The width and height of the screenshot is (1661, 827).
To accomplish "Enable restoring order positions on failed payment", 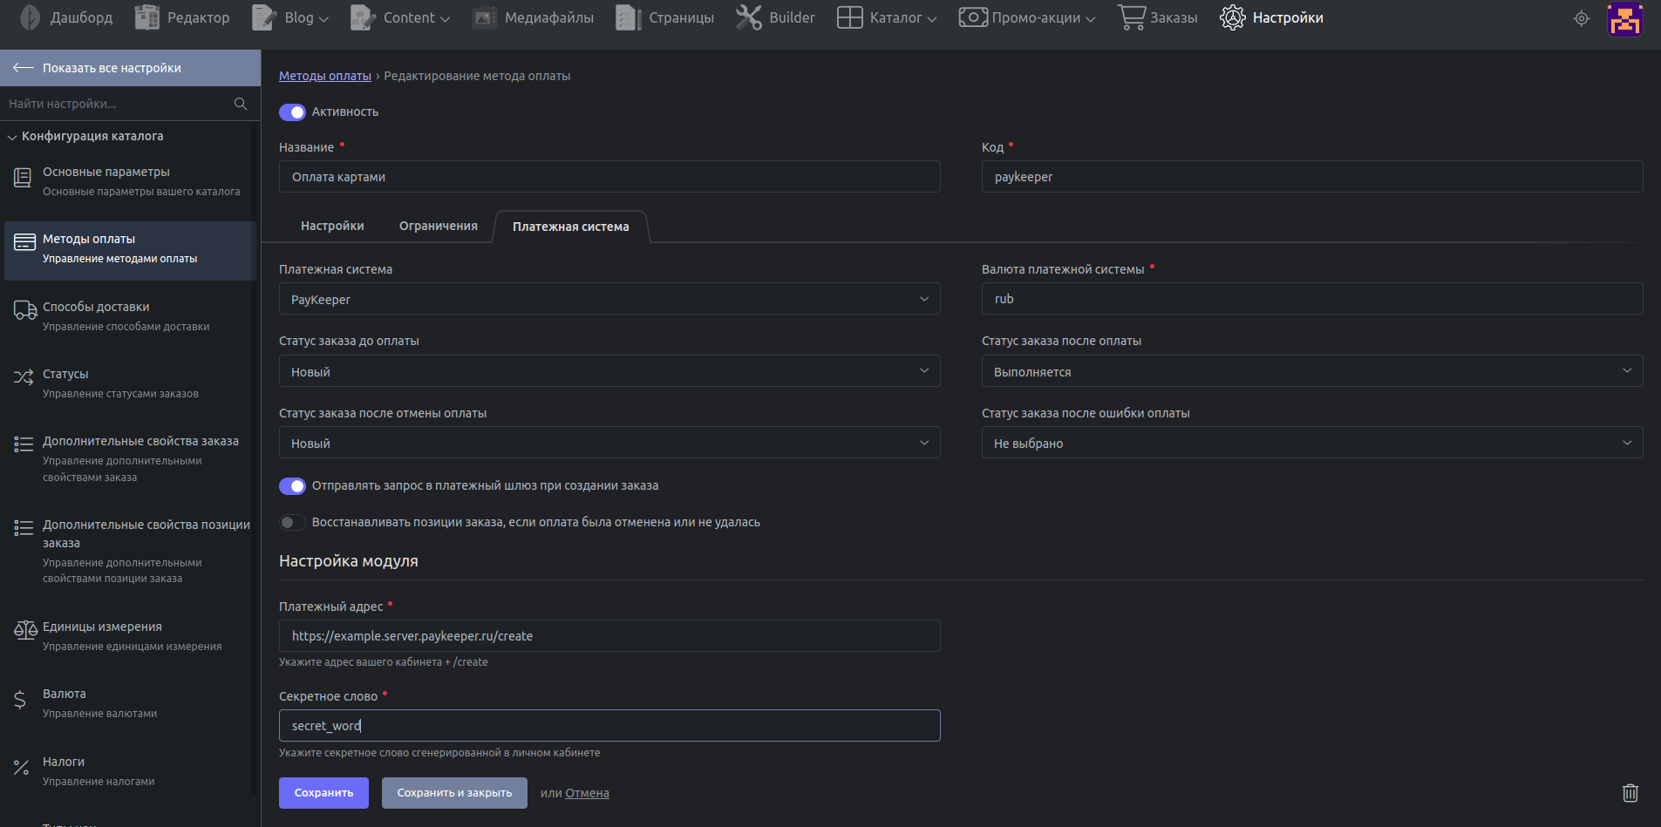I will pyautogui.click(x=292, y=523).
